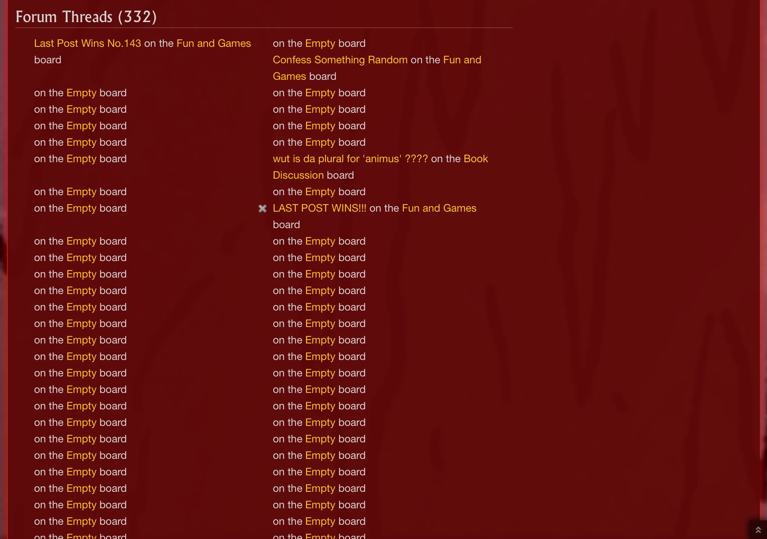The width and height of the screenshot is (767, 539).
Task: Click Empty link between animus thread and LAST POST WINS!!!
Action: 320,192
